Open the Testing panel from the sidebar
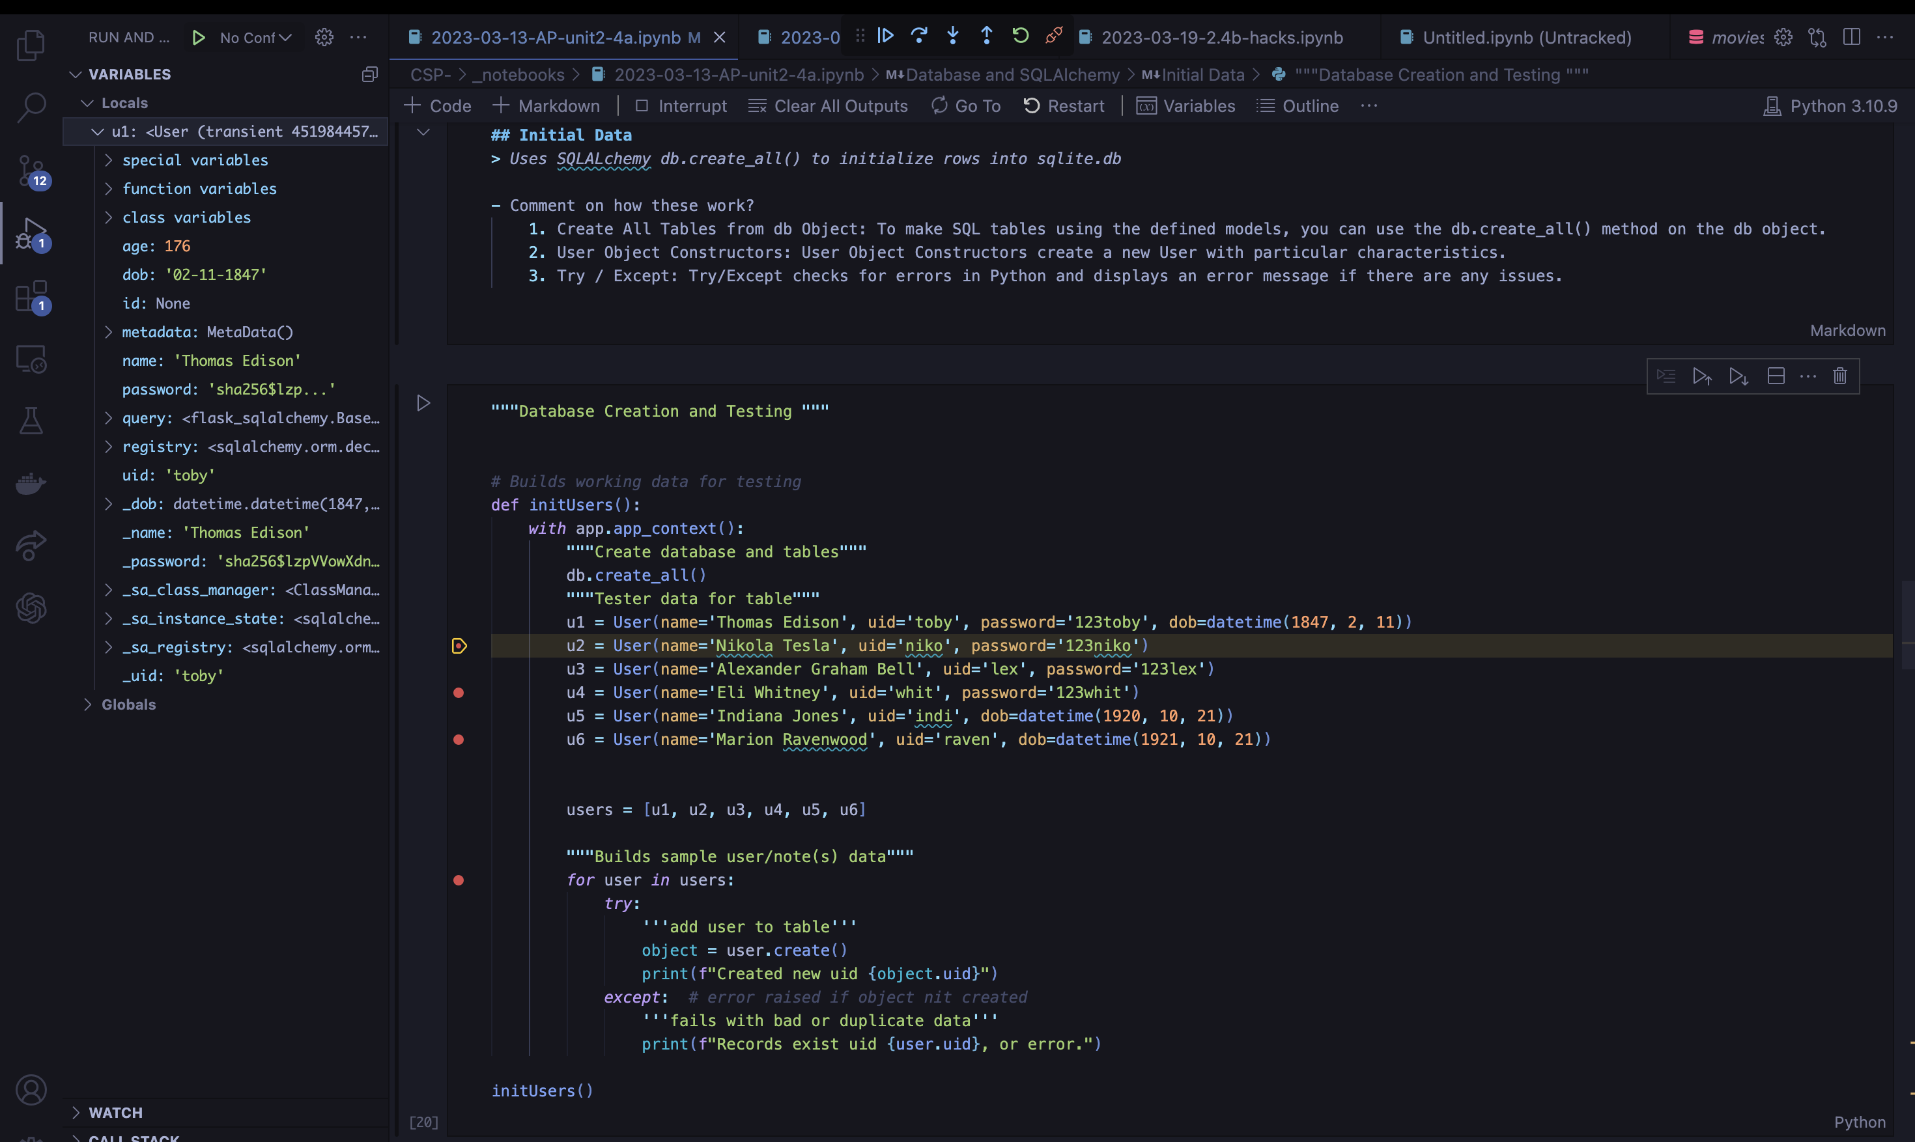Image resolution: width=1915 pixels, height=1142 pixels. [x=31, y=420]
